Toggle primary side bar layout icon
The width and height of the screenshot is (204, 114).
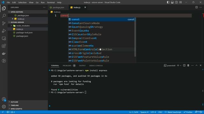[x=168, y=2]
